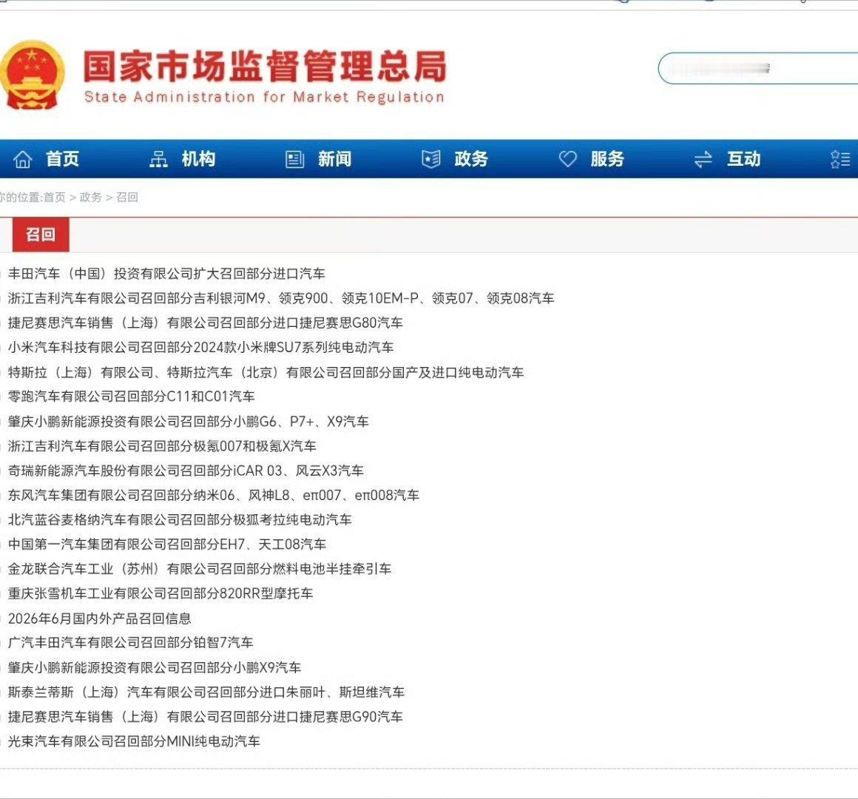Open 肇庆小鹏 召回部分小鹏X9汽车 notice
This screenshot has width=858, height=799.
point(155,667)
